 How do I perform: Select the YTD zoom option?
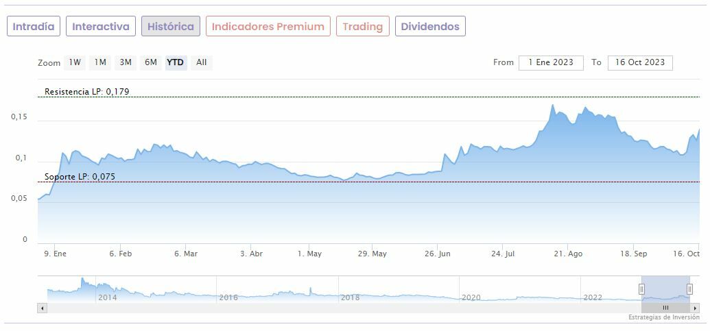click(176, 62)
